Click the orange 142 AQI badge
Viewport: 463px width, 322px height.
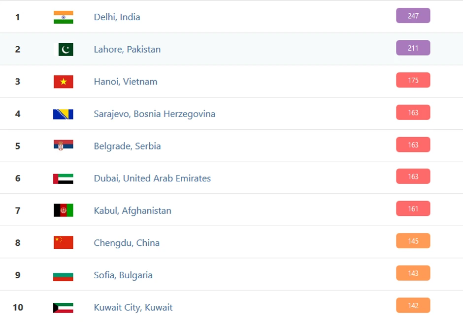(413, 305)
